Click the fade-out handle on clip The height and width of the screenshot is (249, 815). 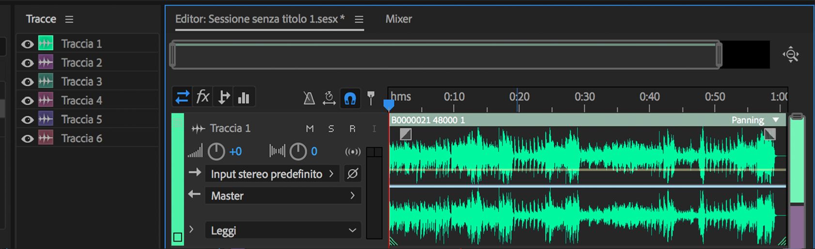(x=770, y=134)
